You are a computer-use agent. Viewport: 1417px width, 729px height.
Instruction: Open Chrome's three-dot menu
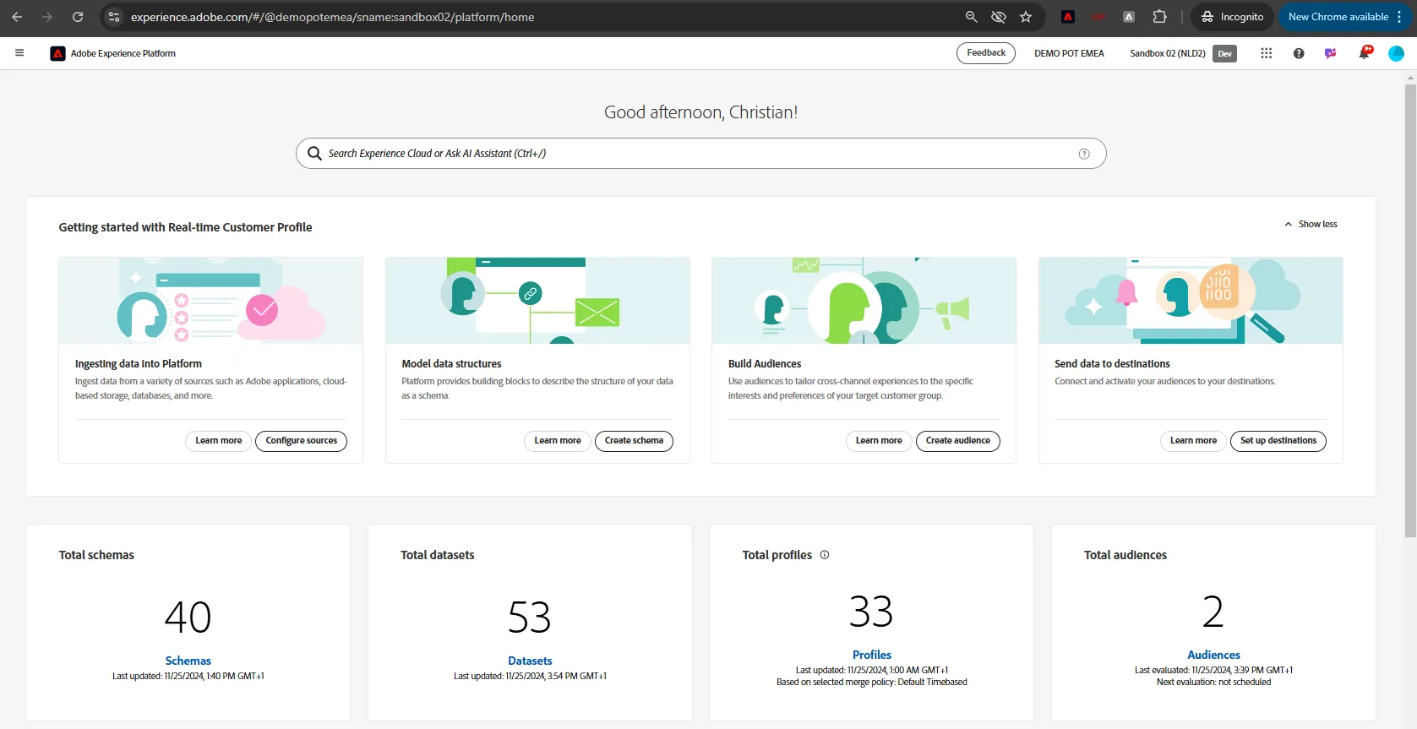click(1399, 17)
